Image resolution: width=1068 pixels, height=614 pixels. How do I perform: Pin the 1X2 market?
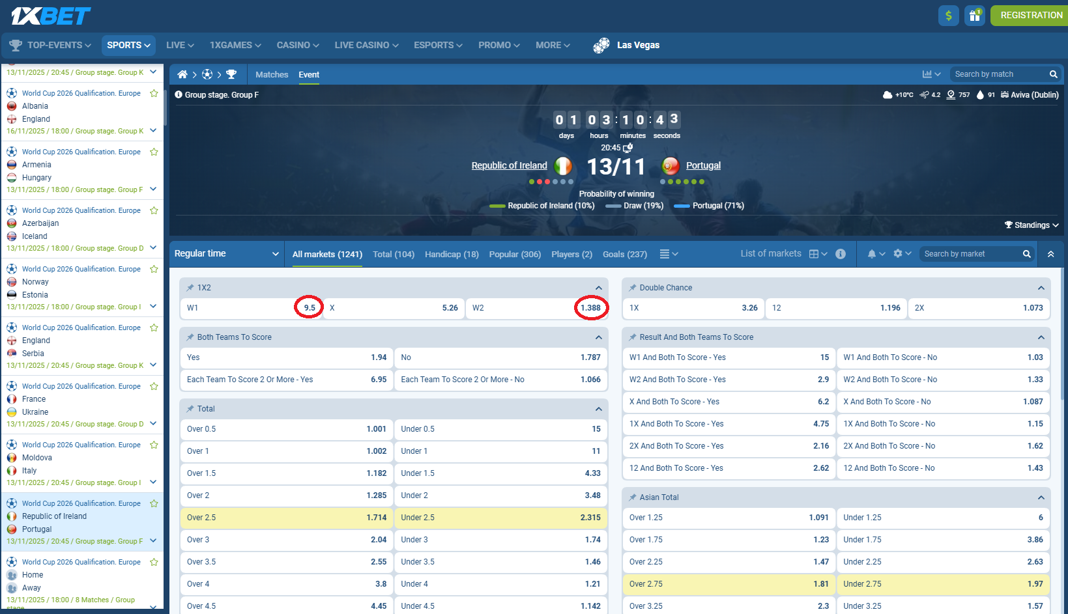click(x=189, y=287)
